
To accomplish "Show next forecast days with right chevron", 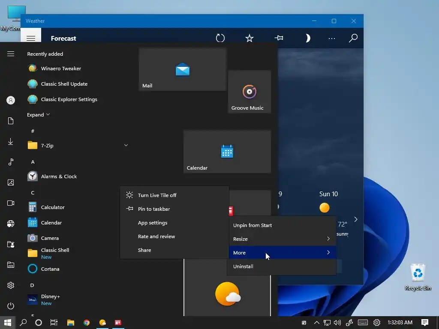I will 355,219.
